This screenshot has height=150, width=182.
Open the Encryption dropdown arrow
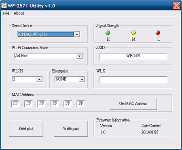(82, 79)
